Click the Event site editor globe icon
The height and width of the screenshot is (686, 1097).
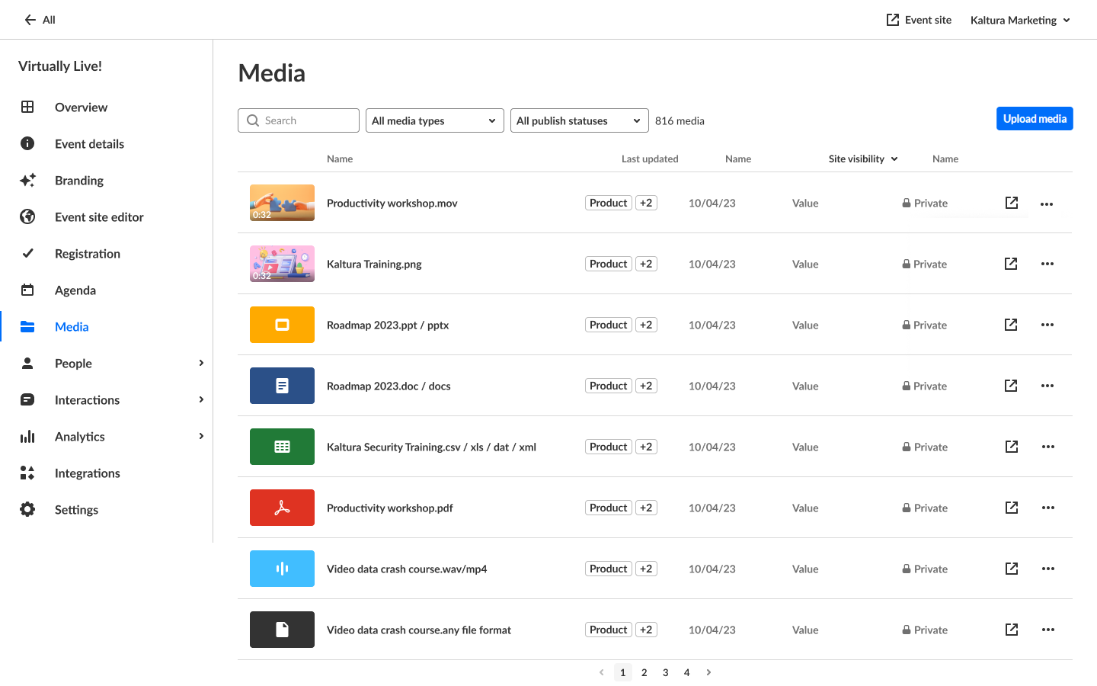[27, 217]
